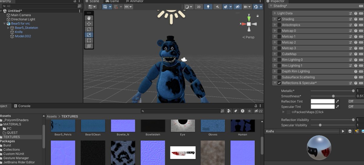Open presets sliders icon on Shading row

coord(350,19)
